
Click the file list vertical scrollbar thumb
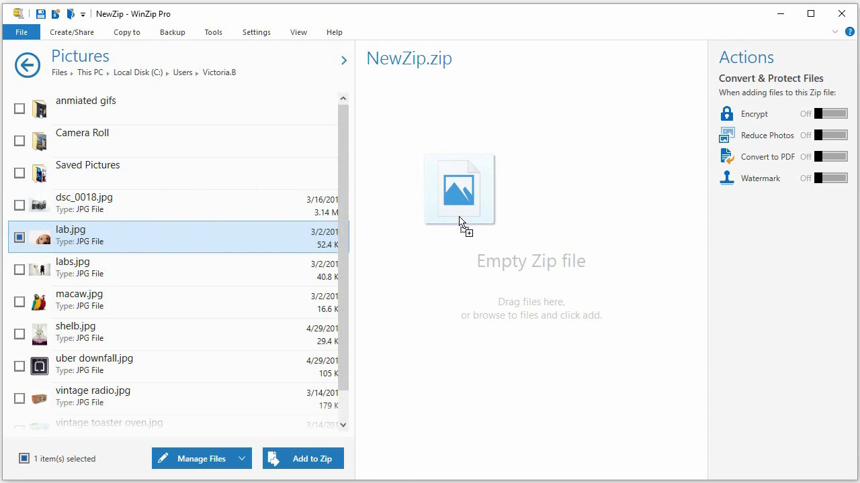[x=343, y=247]
